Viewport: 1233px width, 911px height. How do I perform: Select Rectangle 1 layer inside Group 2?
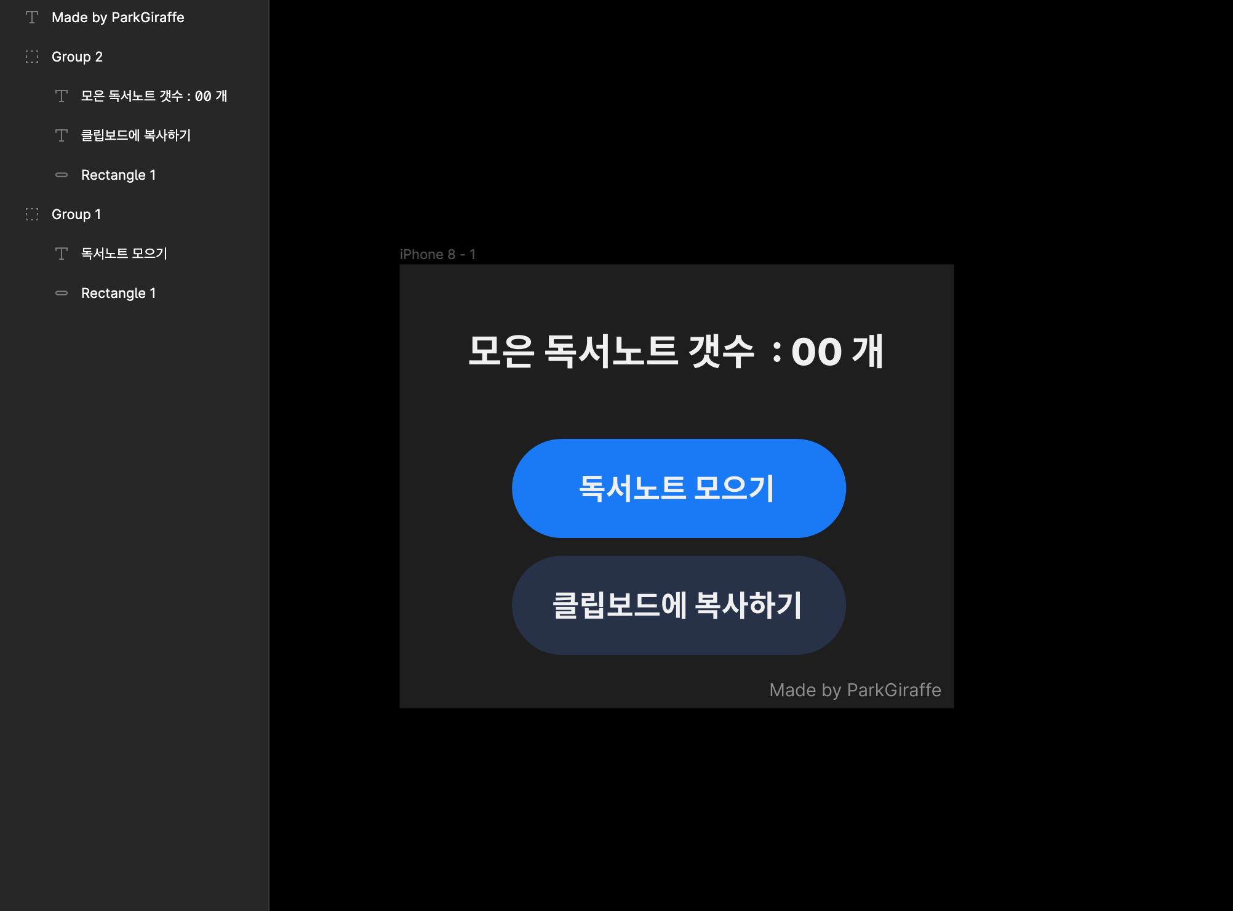pyautogui.click(x=118, y=175)
